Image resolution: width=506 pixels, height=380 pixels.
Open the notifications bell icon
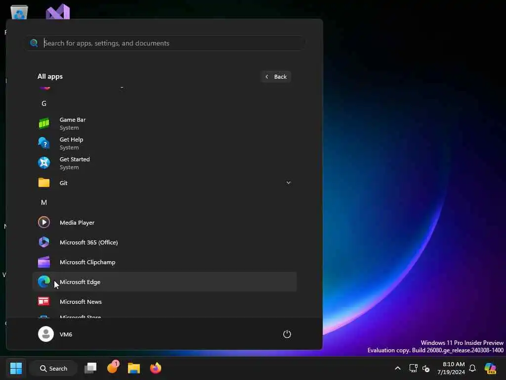(472, 368)
